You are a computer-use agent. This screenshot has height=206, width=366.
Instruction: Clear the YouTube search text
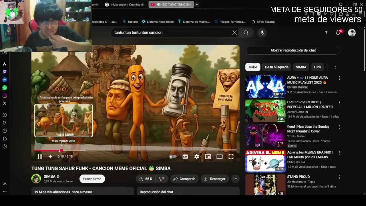click(234, 33)
